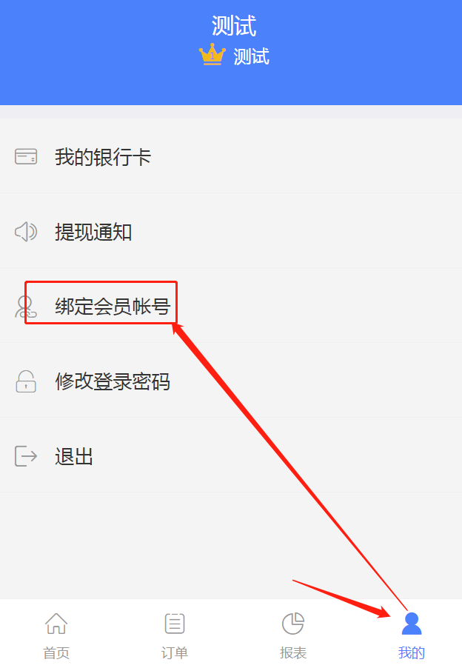This screenshot has height=668, width=462.
Task: Switch to the 订单 tab label
Action: [x=175, y=652]
